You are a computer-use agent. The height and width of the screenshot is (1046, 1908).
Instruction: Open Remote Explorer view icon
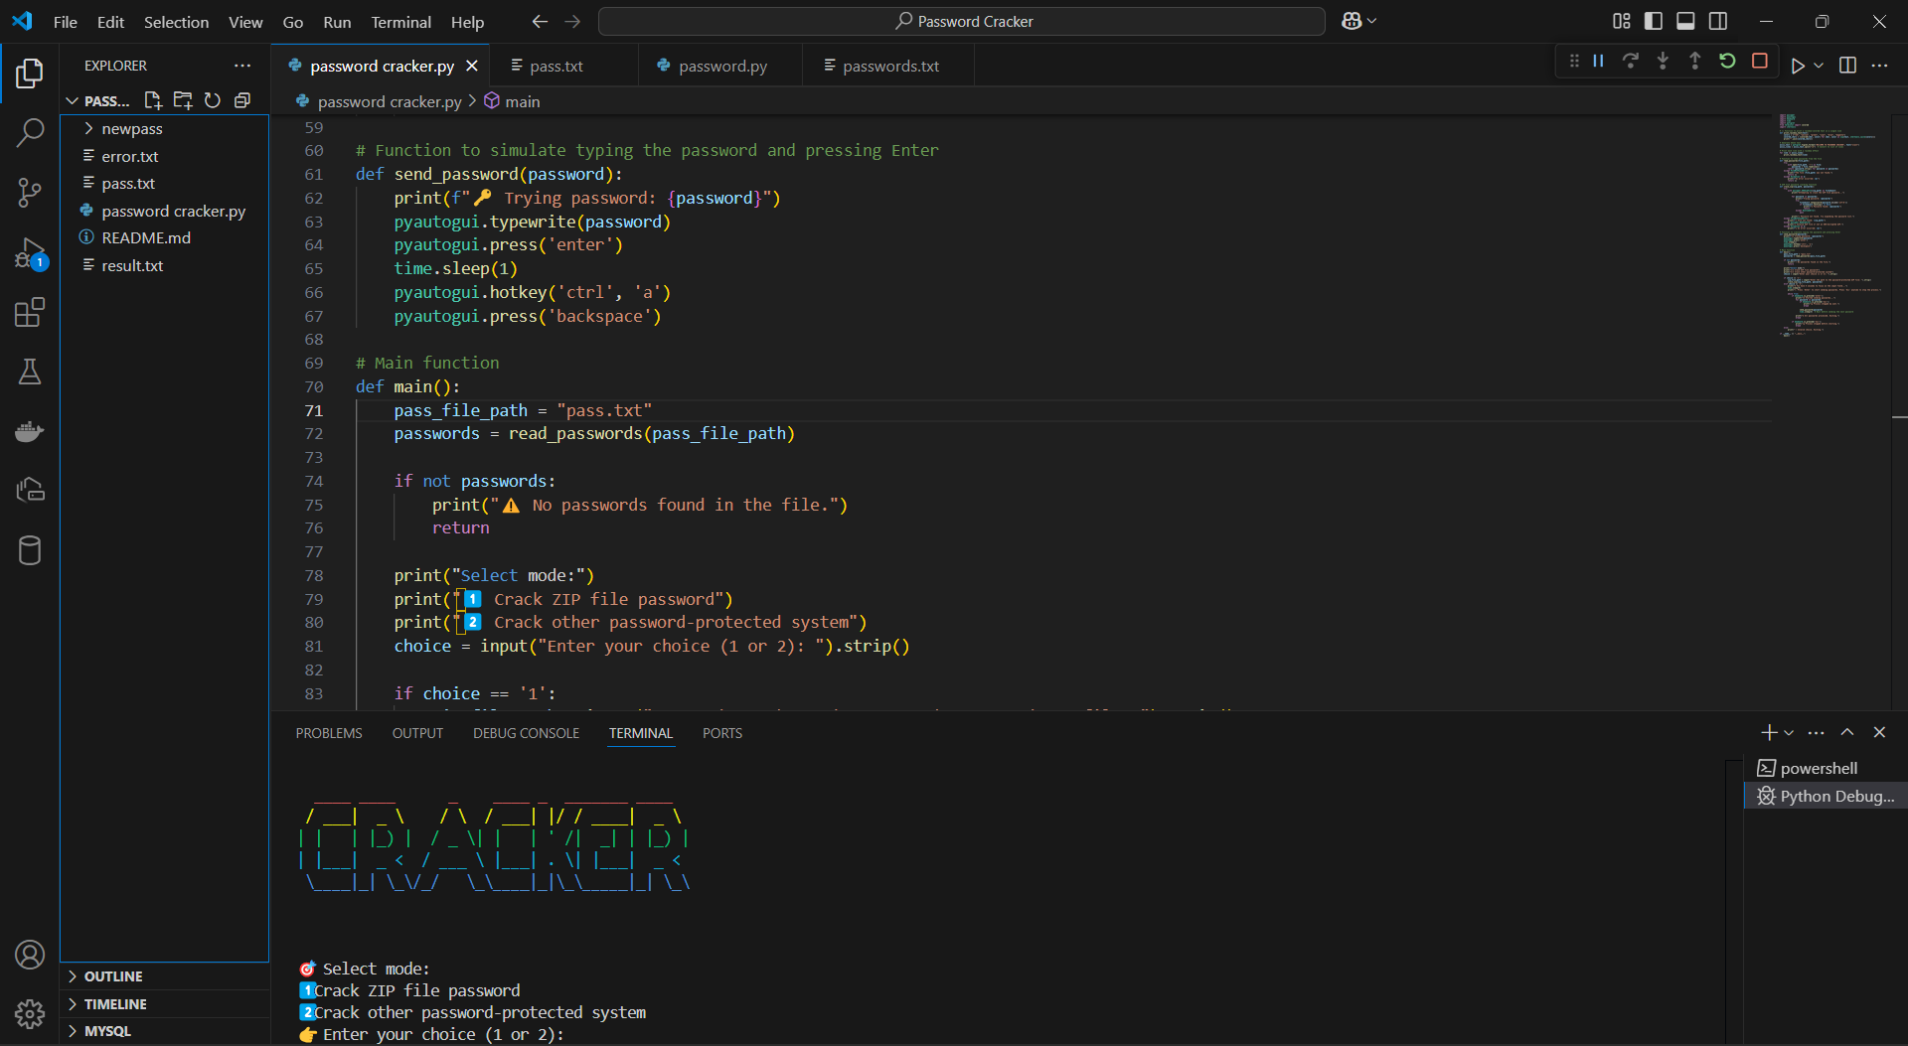(30, 490)
